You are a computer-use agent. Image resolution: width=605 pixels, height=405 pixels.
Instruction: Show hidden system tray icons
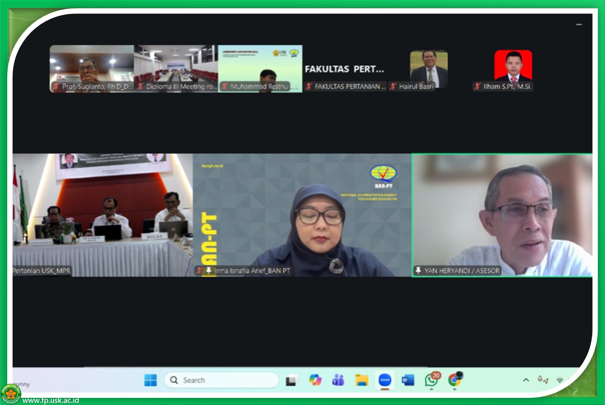[x=526, y=380]
